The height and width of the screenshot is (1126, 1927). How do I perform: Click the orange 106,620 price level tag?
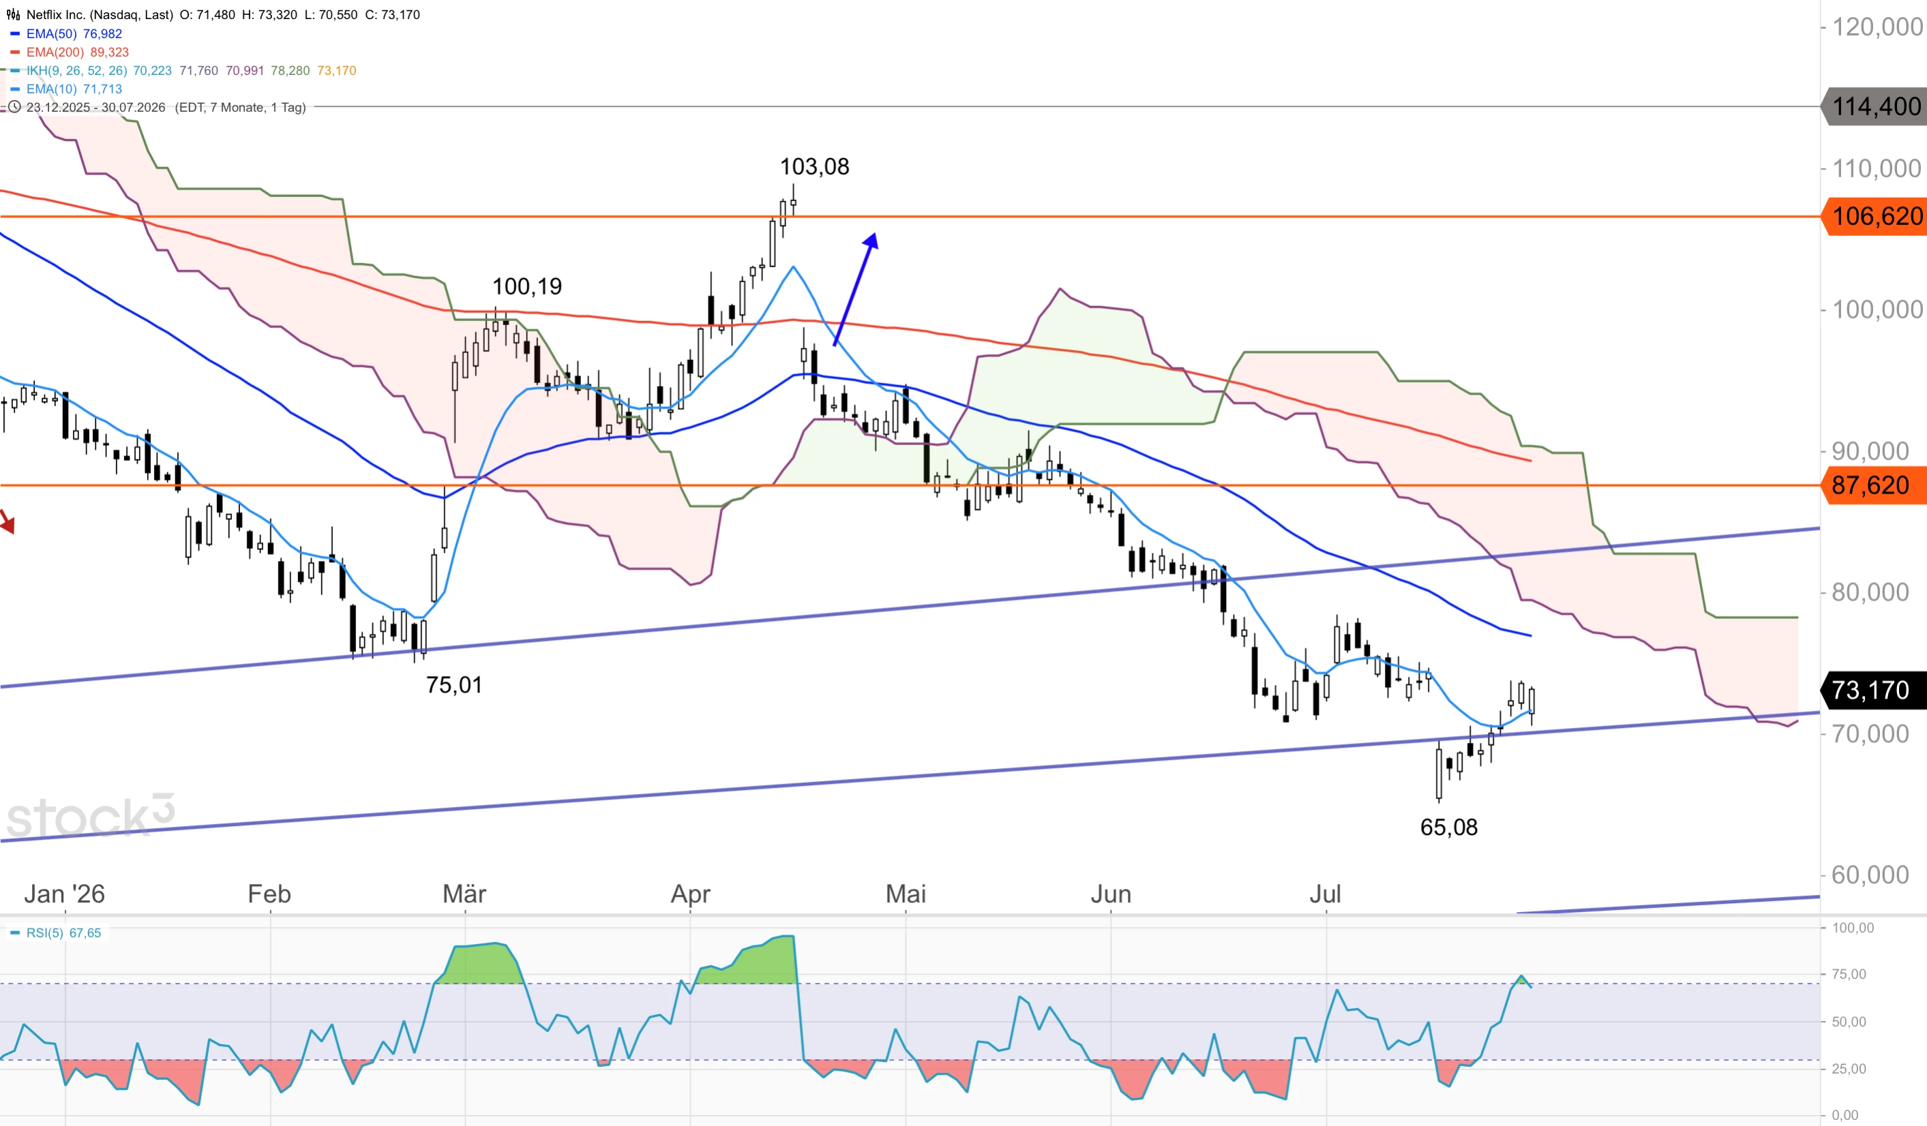(1874, 216)
